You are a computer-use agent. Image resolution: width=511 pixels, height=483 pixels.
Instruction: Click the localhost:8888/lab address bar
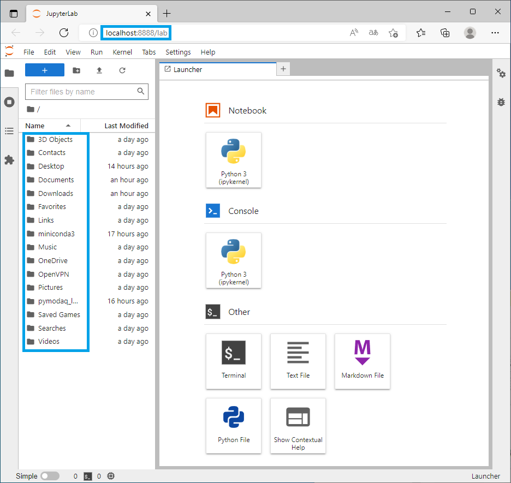click(136, 33)
